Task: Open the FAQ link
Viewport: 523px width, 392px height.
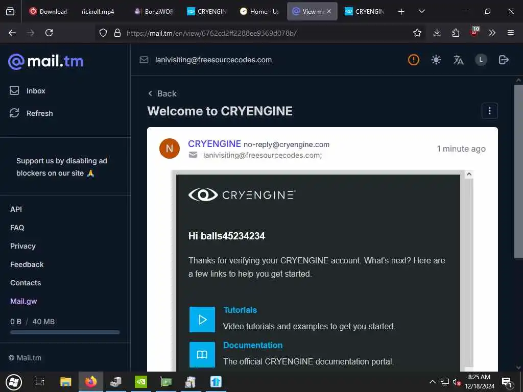Action: 17,228
